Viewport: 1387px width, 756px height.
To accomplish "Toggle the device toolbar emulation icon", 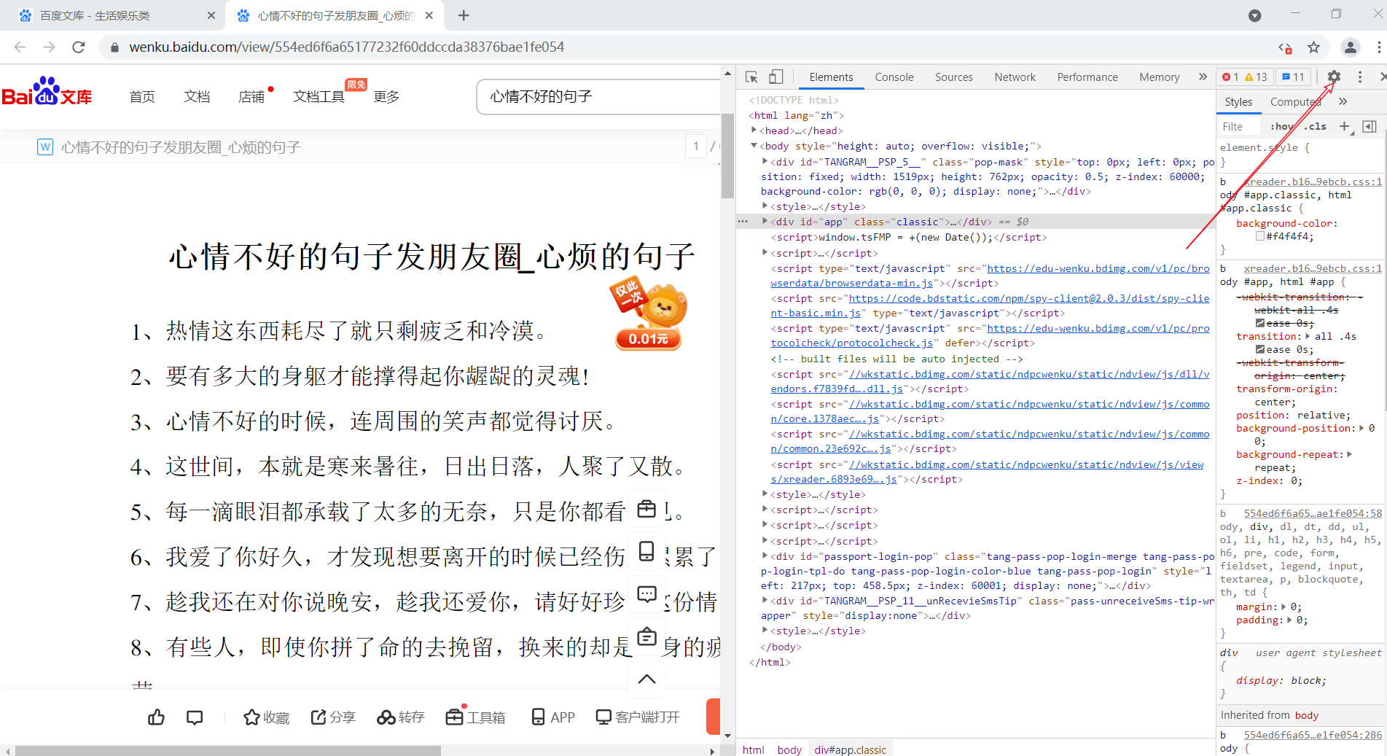I will click(x=775, y=77).
